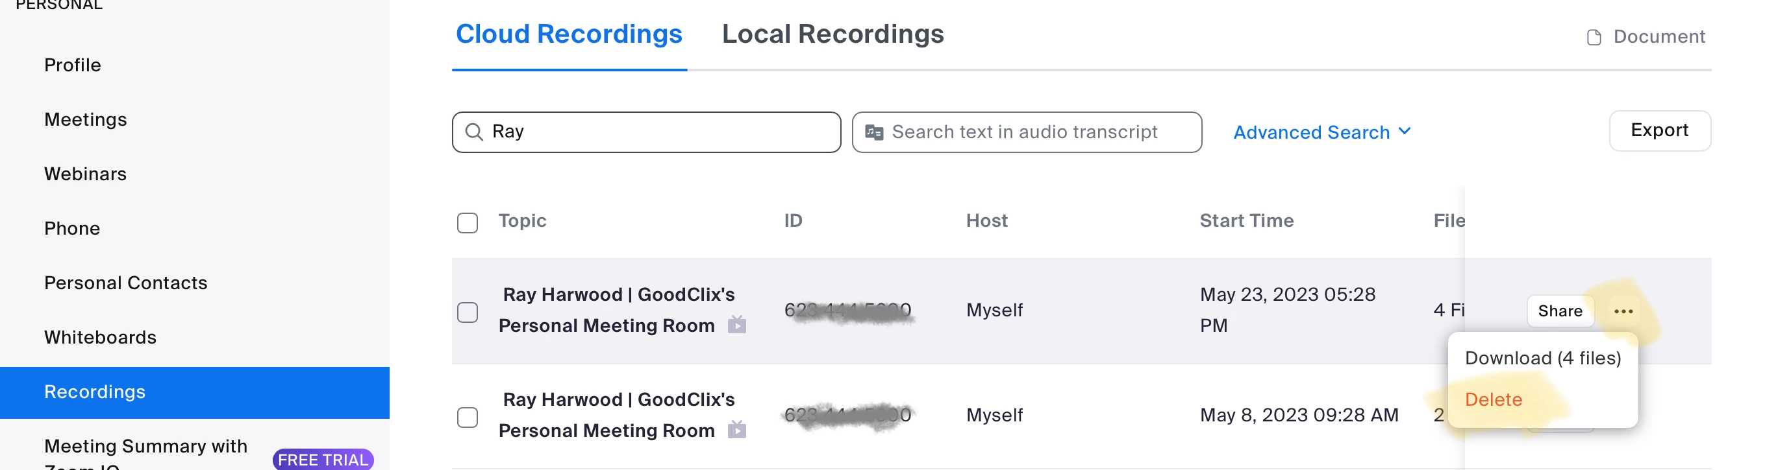Go to Meetings in the sidebar

tap(85, 119)
